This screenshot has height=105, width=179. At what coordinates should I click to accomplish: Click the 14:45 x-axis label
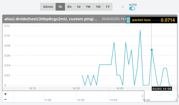pyautogui.click(x=120, y=88)
